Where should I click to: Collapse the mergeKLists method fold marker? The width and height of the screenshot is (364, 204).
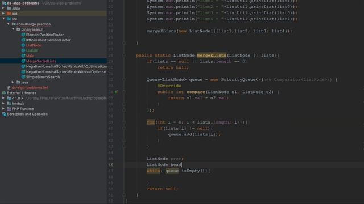point(124,56)
